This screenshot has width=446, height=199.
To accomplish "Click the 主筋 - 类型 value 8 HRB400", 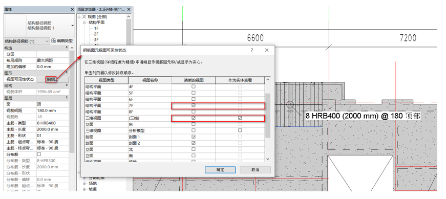I will [53, 123].
